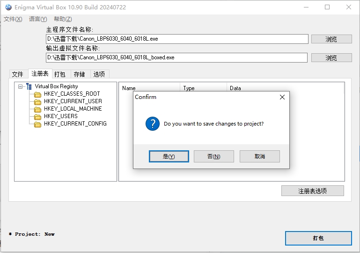This screenshot has height=253, width=360.
Task: Open the 语言(Y) menu
Action: point(38,19)
